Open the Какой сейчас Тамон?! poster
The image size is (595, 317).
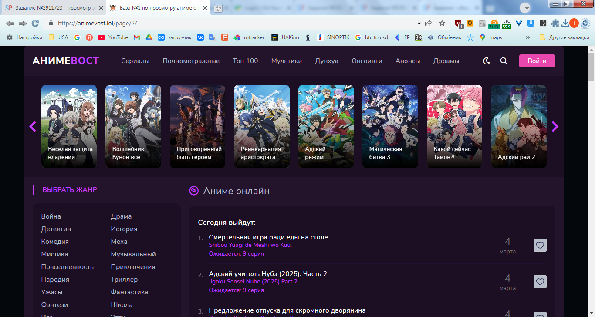454,126
